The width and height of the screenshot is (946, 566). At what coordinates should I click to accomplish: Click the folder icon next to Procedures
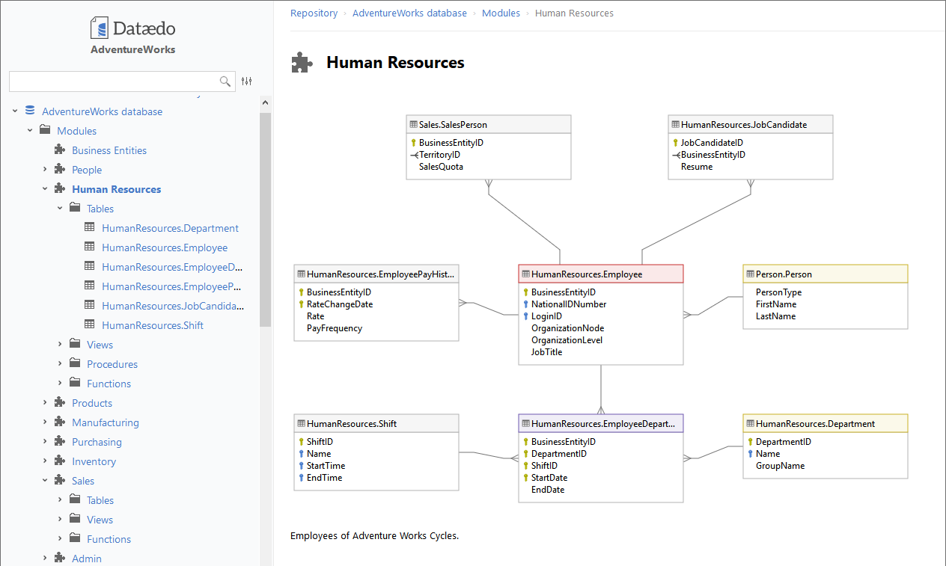point(75,363)
